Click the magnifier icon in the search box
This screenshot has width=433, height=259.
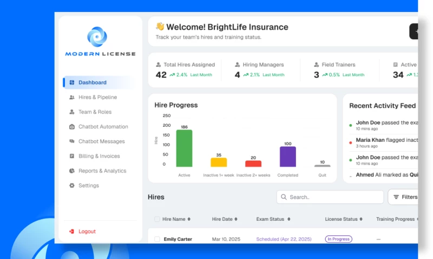[284, 197]
